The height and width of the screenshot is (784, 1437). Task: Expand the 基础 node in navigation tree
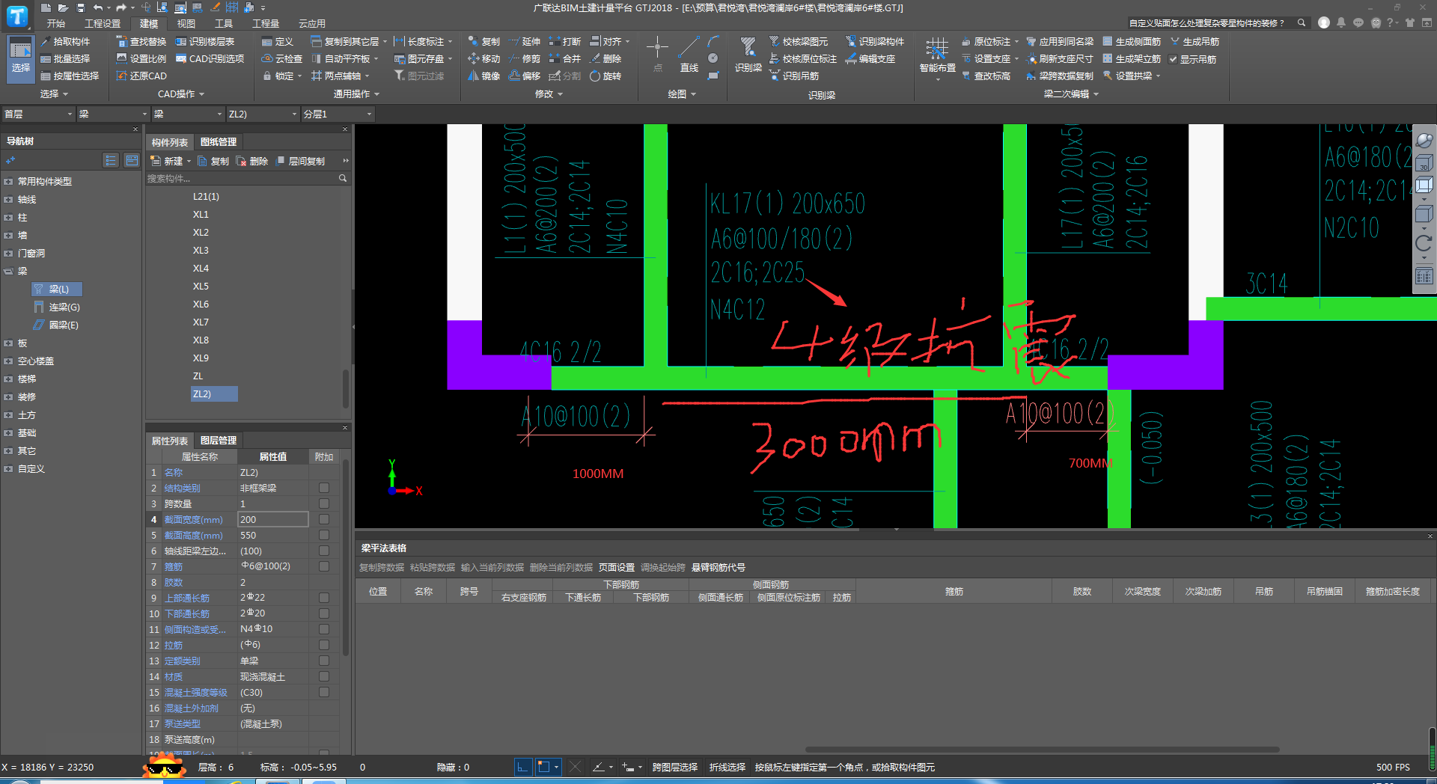8,433
